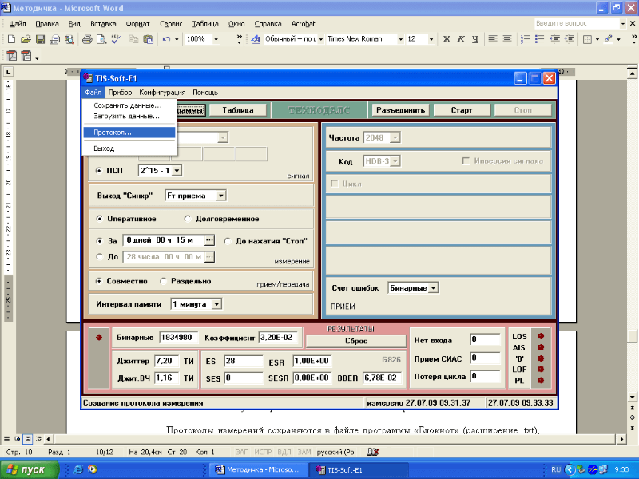Viewport: 639px width, 479px height.
Task: Tick the Инверсия сигнала checkbox
Action: pyautogui.click(x=466, y=161)
